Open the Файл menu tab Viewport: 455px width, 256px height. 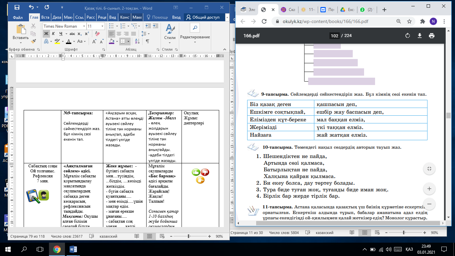tap(18, 17)
